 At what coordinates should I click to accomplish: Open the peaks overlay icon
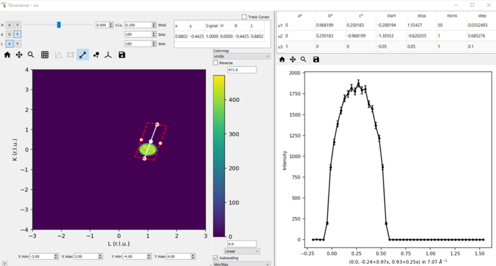[x=96, y=55]
